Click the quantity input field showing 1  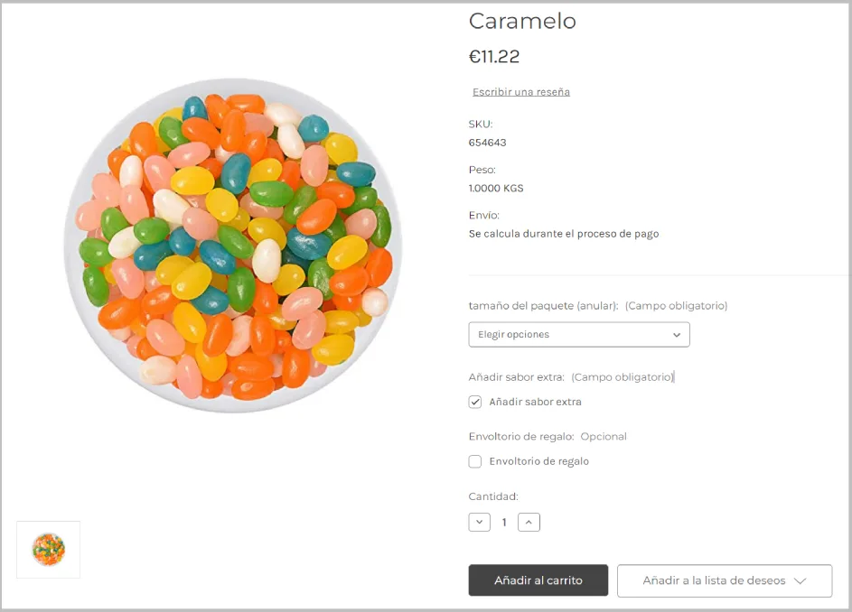click(503, 522)
